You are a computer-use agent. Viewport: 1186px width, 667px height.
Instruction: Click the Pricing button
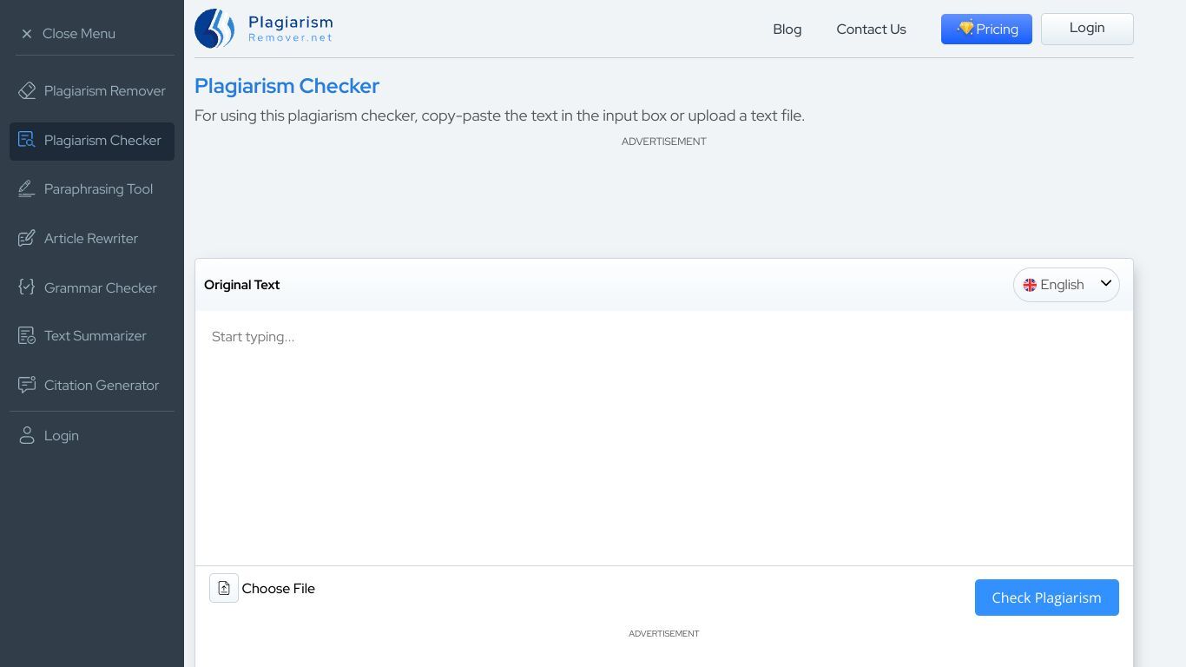click(x=986, y=30)
